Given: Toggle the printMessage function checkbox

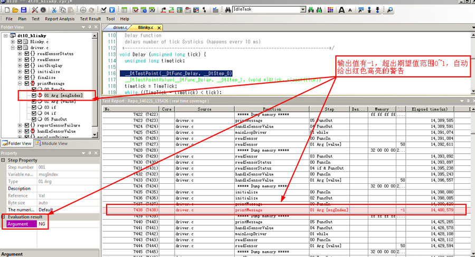Looking at the screenshot, I should tap(27, 83).
